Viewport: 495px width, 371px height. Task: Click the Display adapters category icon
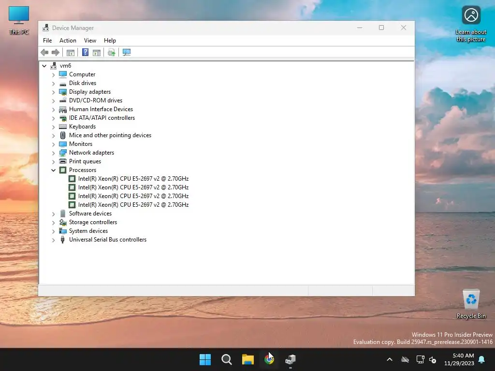pos(63,92)
